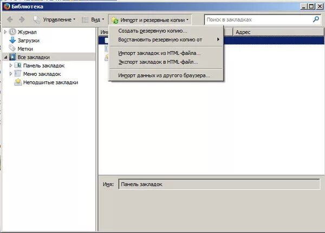Toggle the Импорт и резервные копии dropdown
The image size is (325, 233).
click(x=150, y=20)
